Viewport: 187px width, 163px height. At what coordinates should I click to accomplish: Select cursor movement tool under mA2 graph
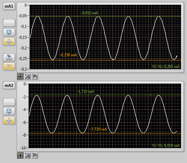pos(20,155)
